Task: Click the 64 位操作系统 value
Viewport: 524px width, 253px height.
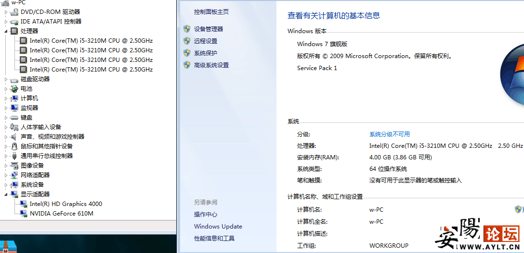Action: [388, 169]
